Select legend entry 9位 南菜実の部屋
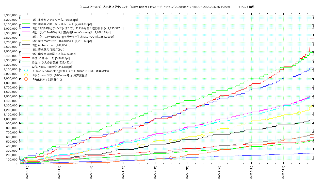 pyautogui.click(x=54, y=54)
